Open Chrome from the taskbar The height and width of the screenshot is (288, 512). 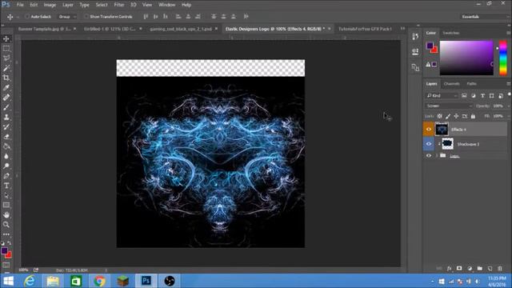point(99,281)
